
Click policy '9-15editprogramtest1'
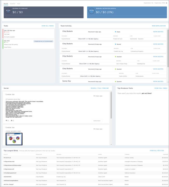pyautogui.click(x=10, y=173)
